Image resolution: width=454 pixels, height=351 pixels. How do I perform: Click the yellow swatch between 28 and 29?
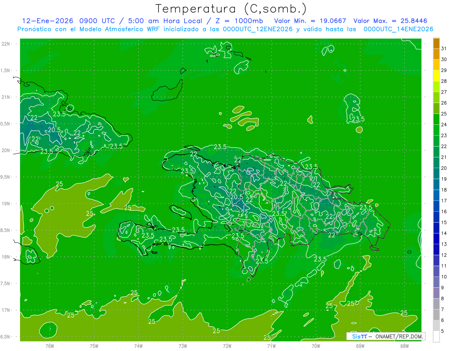[436, 75]
